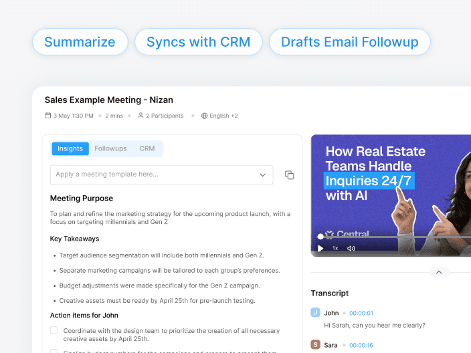The height and width of the screenshot is (353, 471).
Task: Jump to John's timestamp 00:00:01
Action: 361,314
